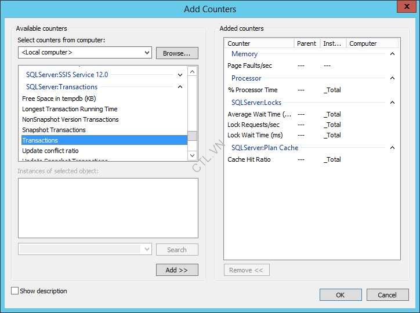
Task: Select Longest Transaction Running Time counter
Action: tap(70, 109)
